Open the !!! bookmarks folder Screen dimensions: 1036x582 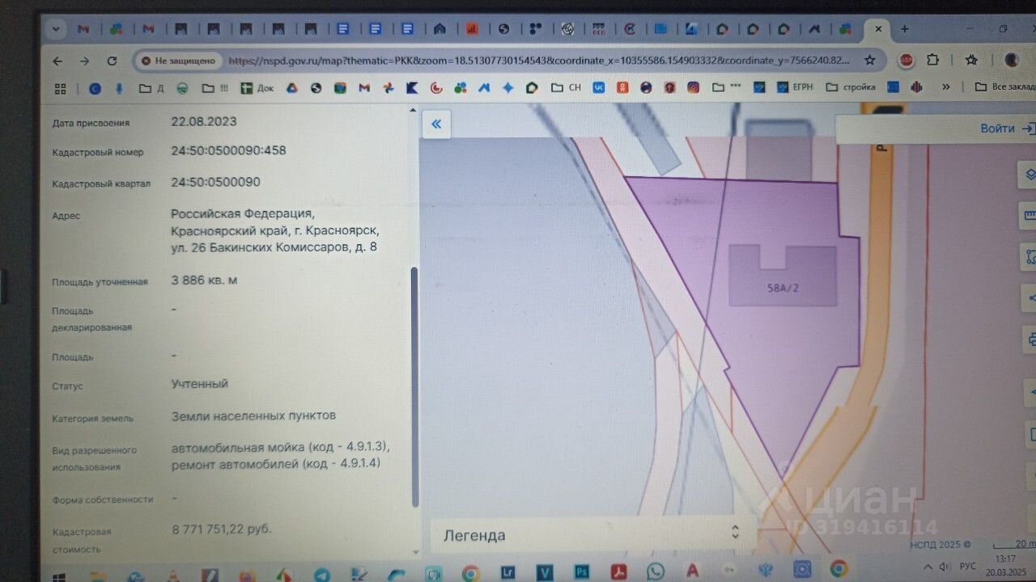tap(214, 88)
